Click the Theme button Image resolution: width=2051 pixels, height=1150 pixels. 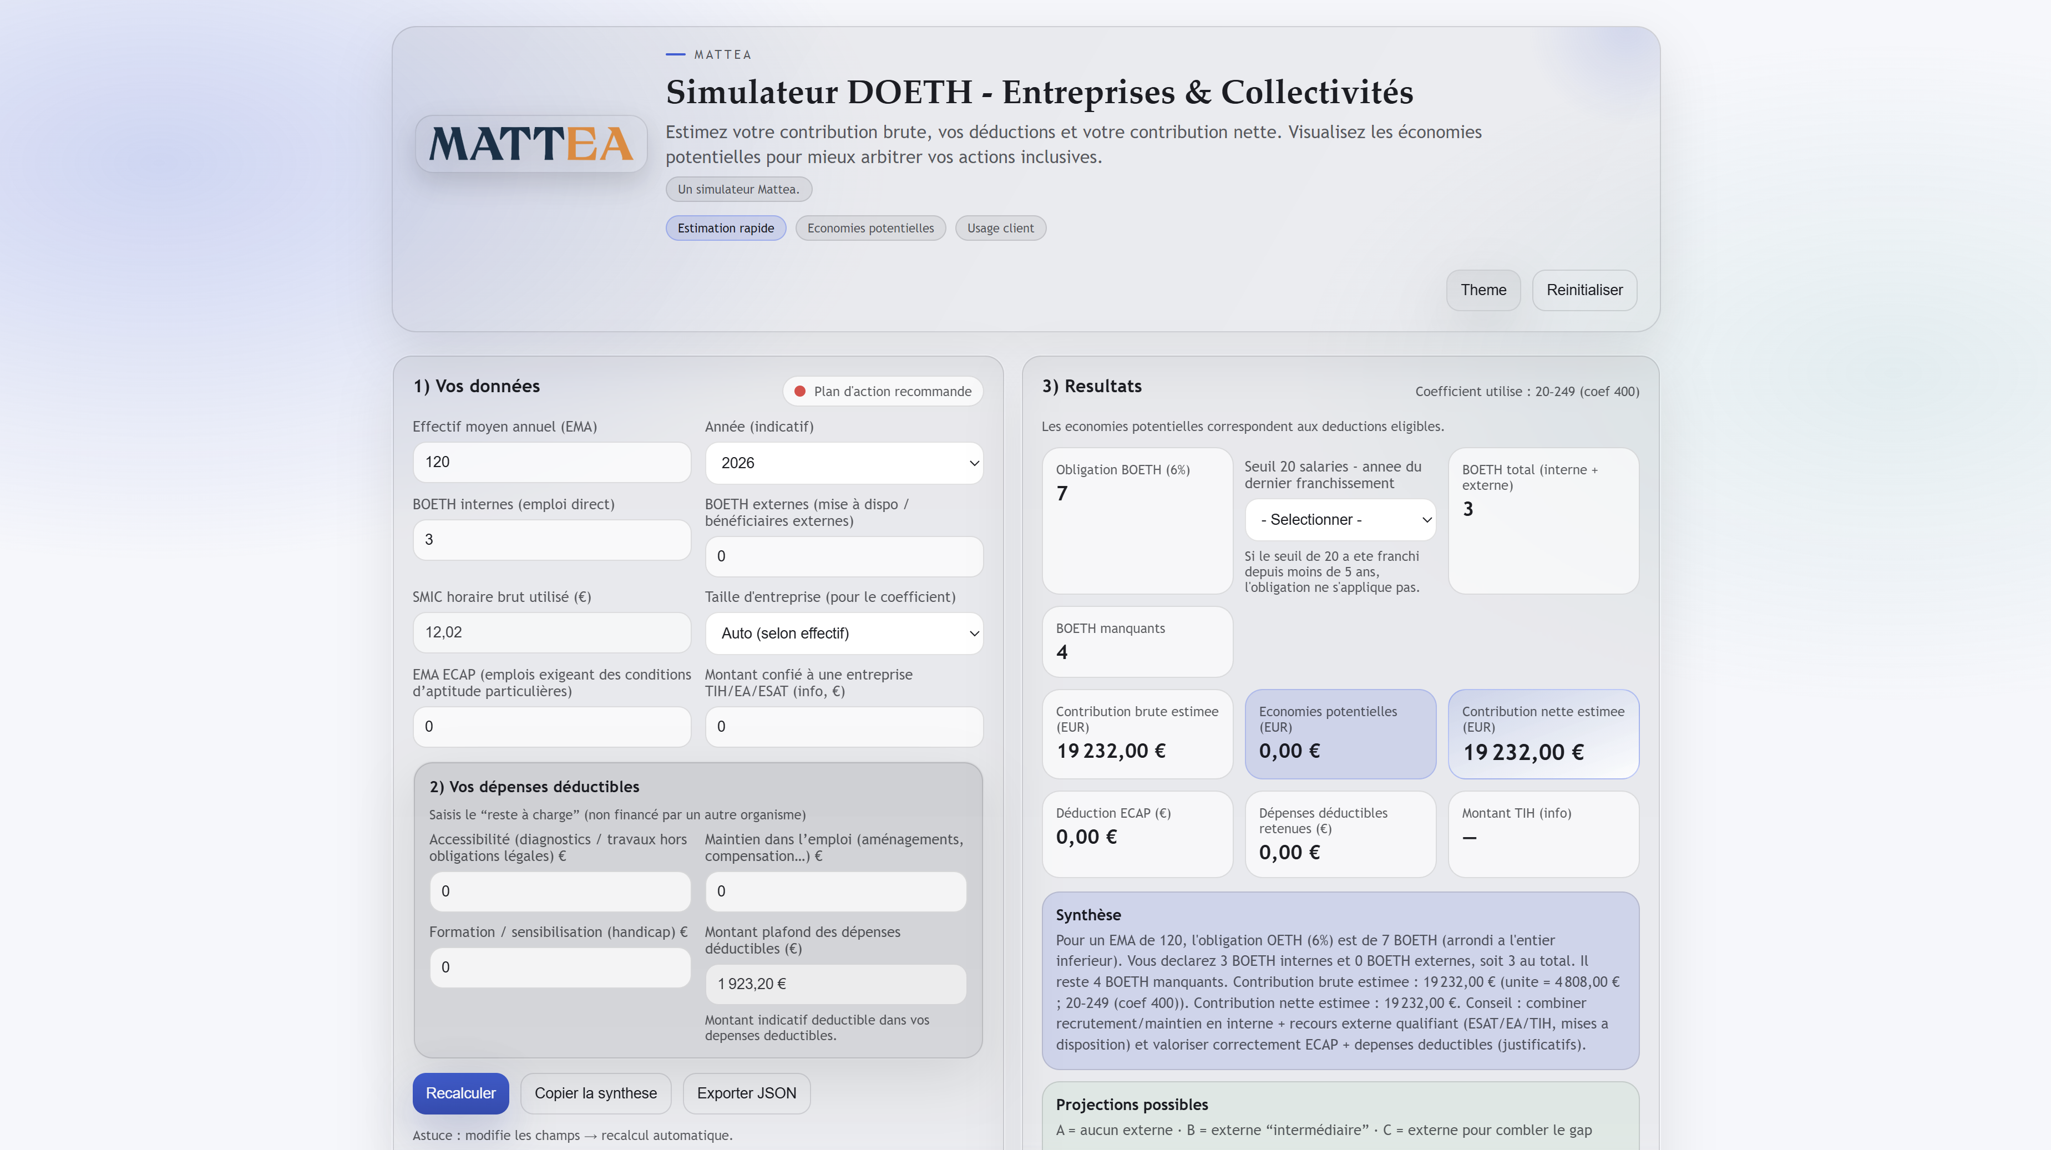tap(1482, 290)
